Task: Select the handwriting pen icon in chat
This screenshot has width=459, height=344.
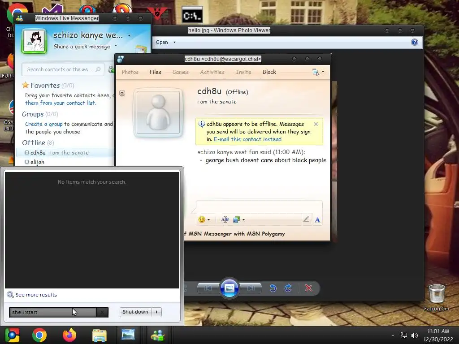Action: pos(306,219)
